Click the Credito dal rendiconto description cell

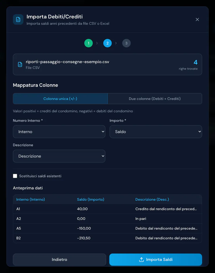[166, 209]
